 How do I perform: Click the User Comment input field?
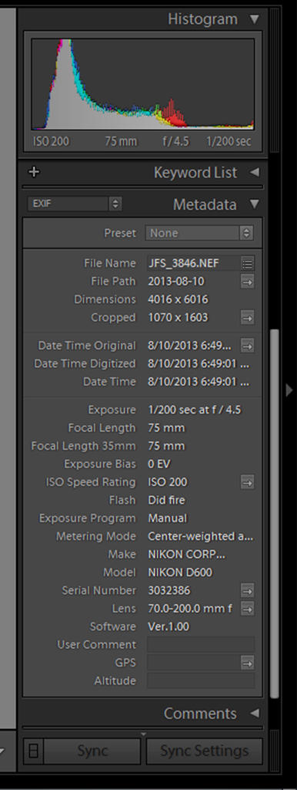click(x=201, y=645)
